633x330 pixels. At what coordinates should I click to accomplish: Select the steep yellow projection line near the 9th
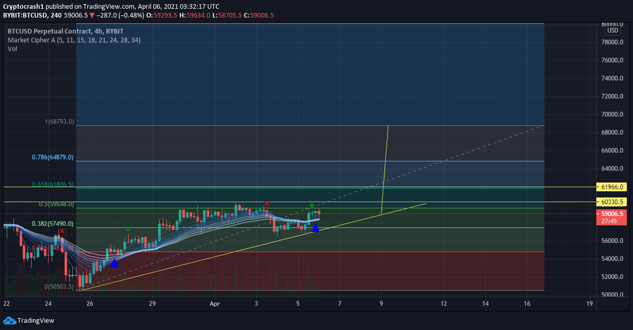tap(384, 170)
